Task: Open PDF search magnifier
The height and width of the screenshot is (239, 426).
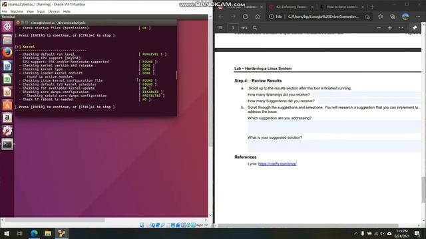Action: click(255, 28)
